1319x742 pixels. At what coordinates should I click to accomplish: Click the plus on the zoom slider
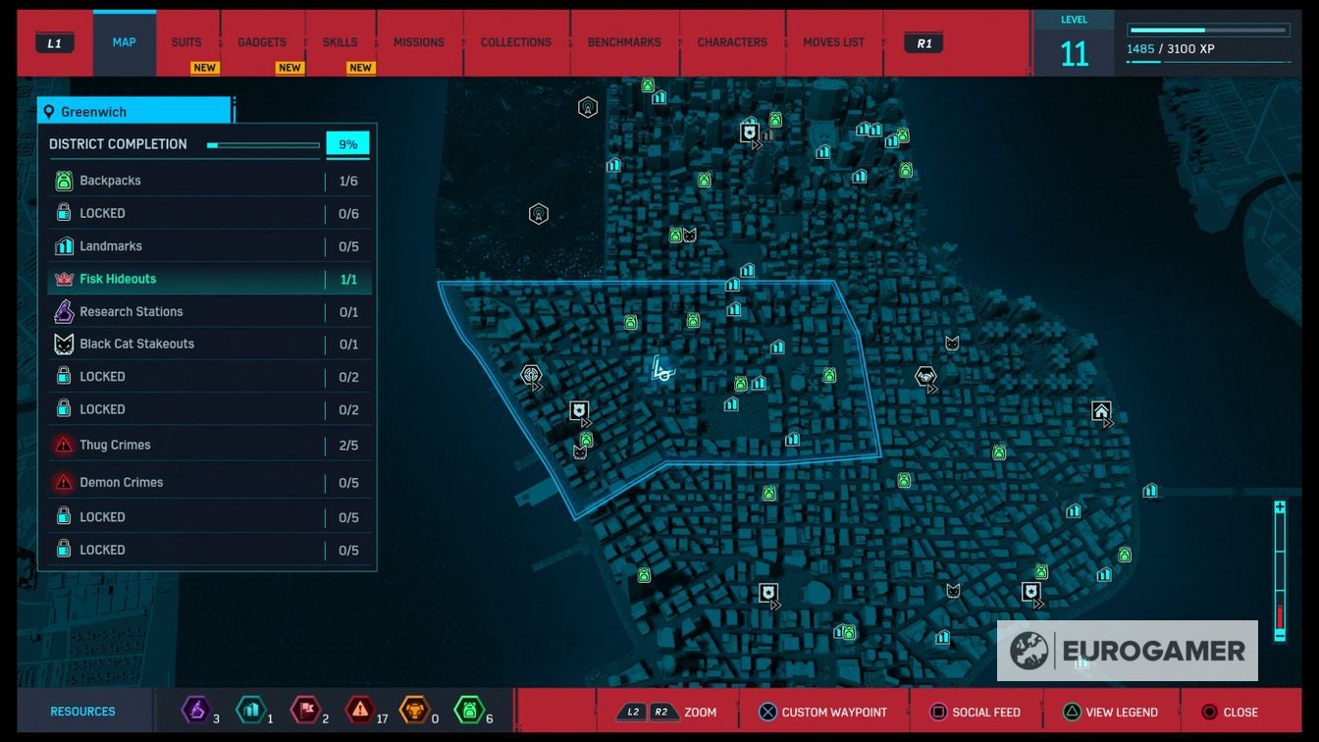tap(1280, 507)
